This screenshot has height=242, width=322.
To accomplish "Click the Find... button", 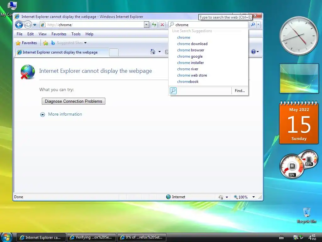I will [x=240, y=90].
